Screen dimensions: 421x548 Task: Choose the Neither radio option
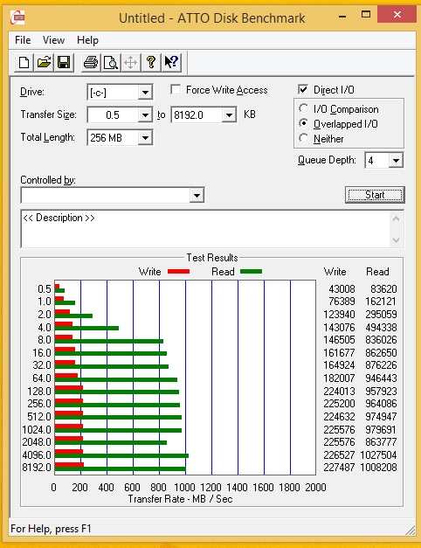304,138
